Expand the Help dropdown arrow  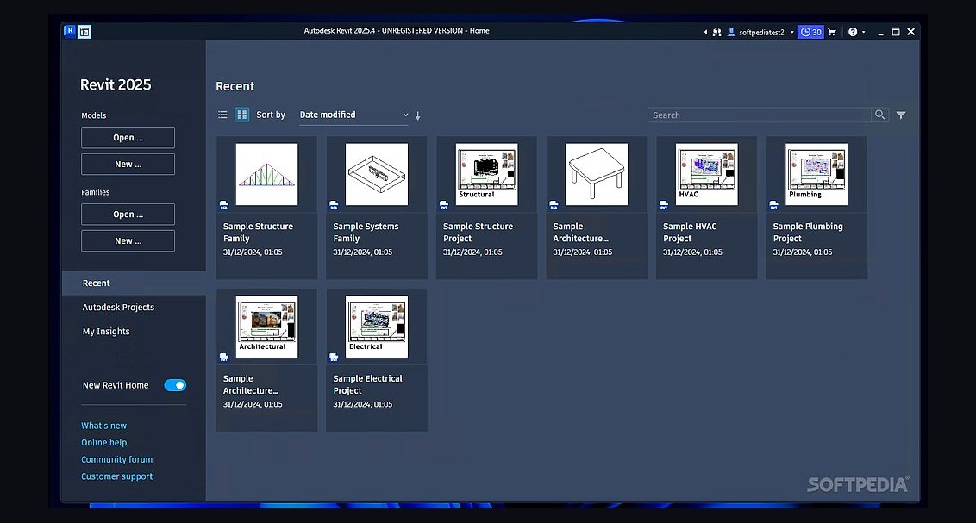[x=863, y=33]
